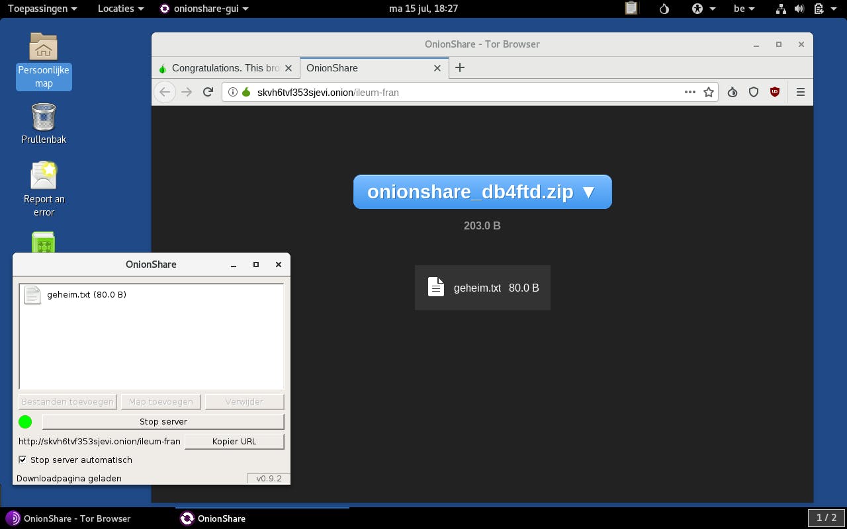Minimize the OnionShare app window

click(x=234, y=264)
